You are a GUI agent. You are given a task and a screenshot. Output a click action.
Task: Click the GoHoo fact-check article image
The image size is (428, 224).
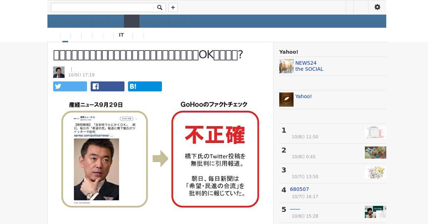coord(160,154)
